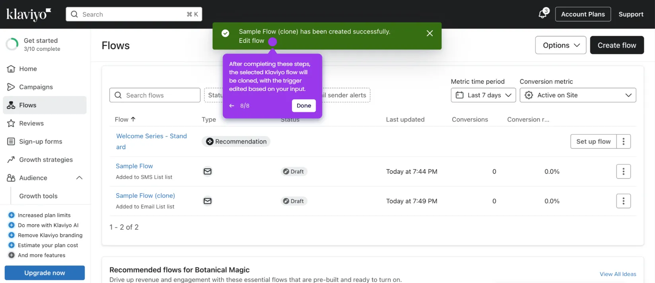Viewport: 655px width, 283px height.
Task: Click Edit flow in success banner
Action: click(251, 40)
